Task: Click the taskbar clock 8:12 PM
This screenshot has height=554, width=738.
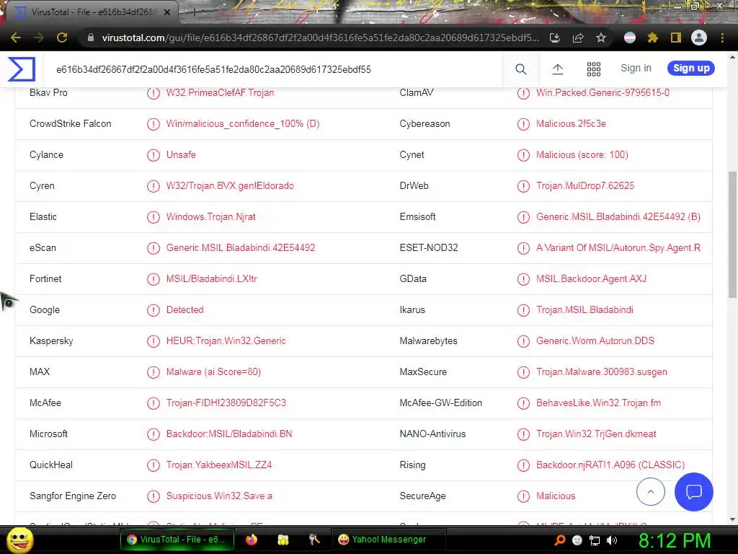Action: tap(674, 540)
